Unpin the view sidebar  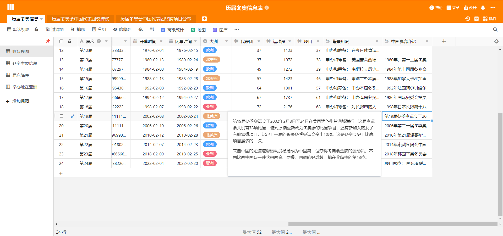(48, 41)
